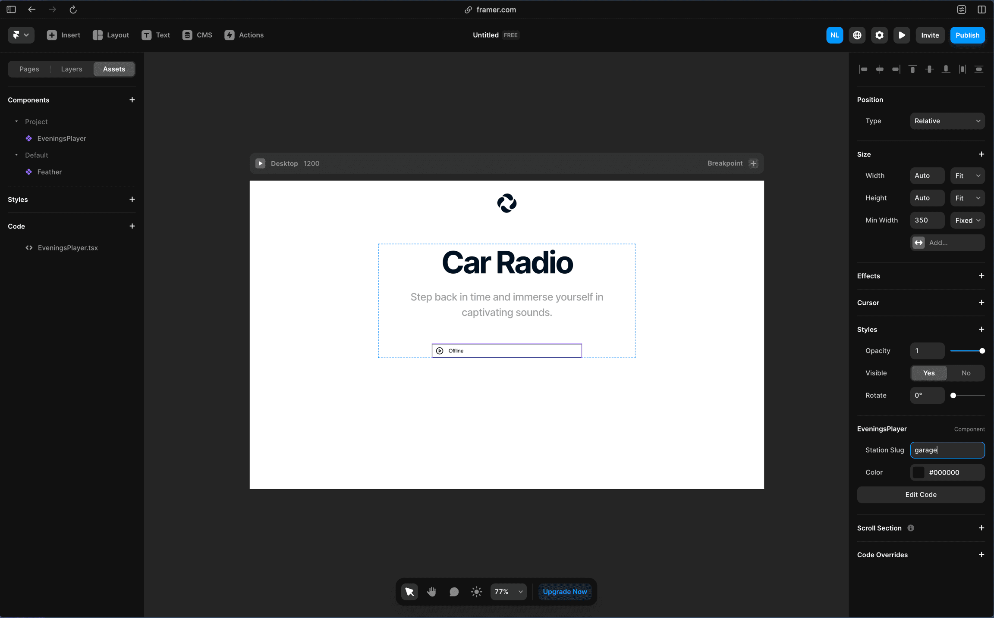Align vertical centers icon

[929, 69]
